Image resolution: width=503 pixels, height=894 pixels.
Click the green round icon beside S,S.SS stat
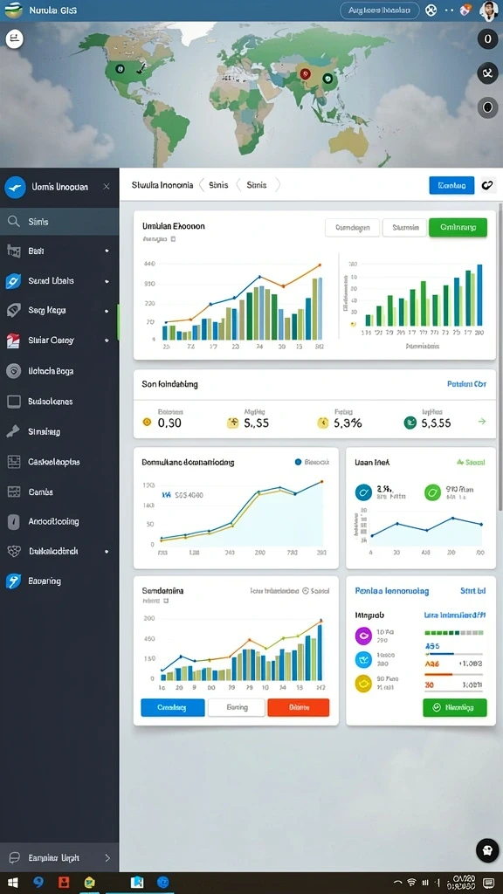410,423
